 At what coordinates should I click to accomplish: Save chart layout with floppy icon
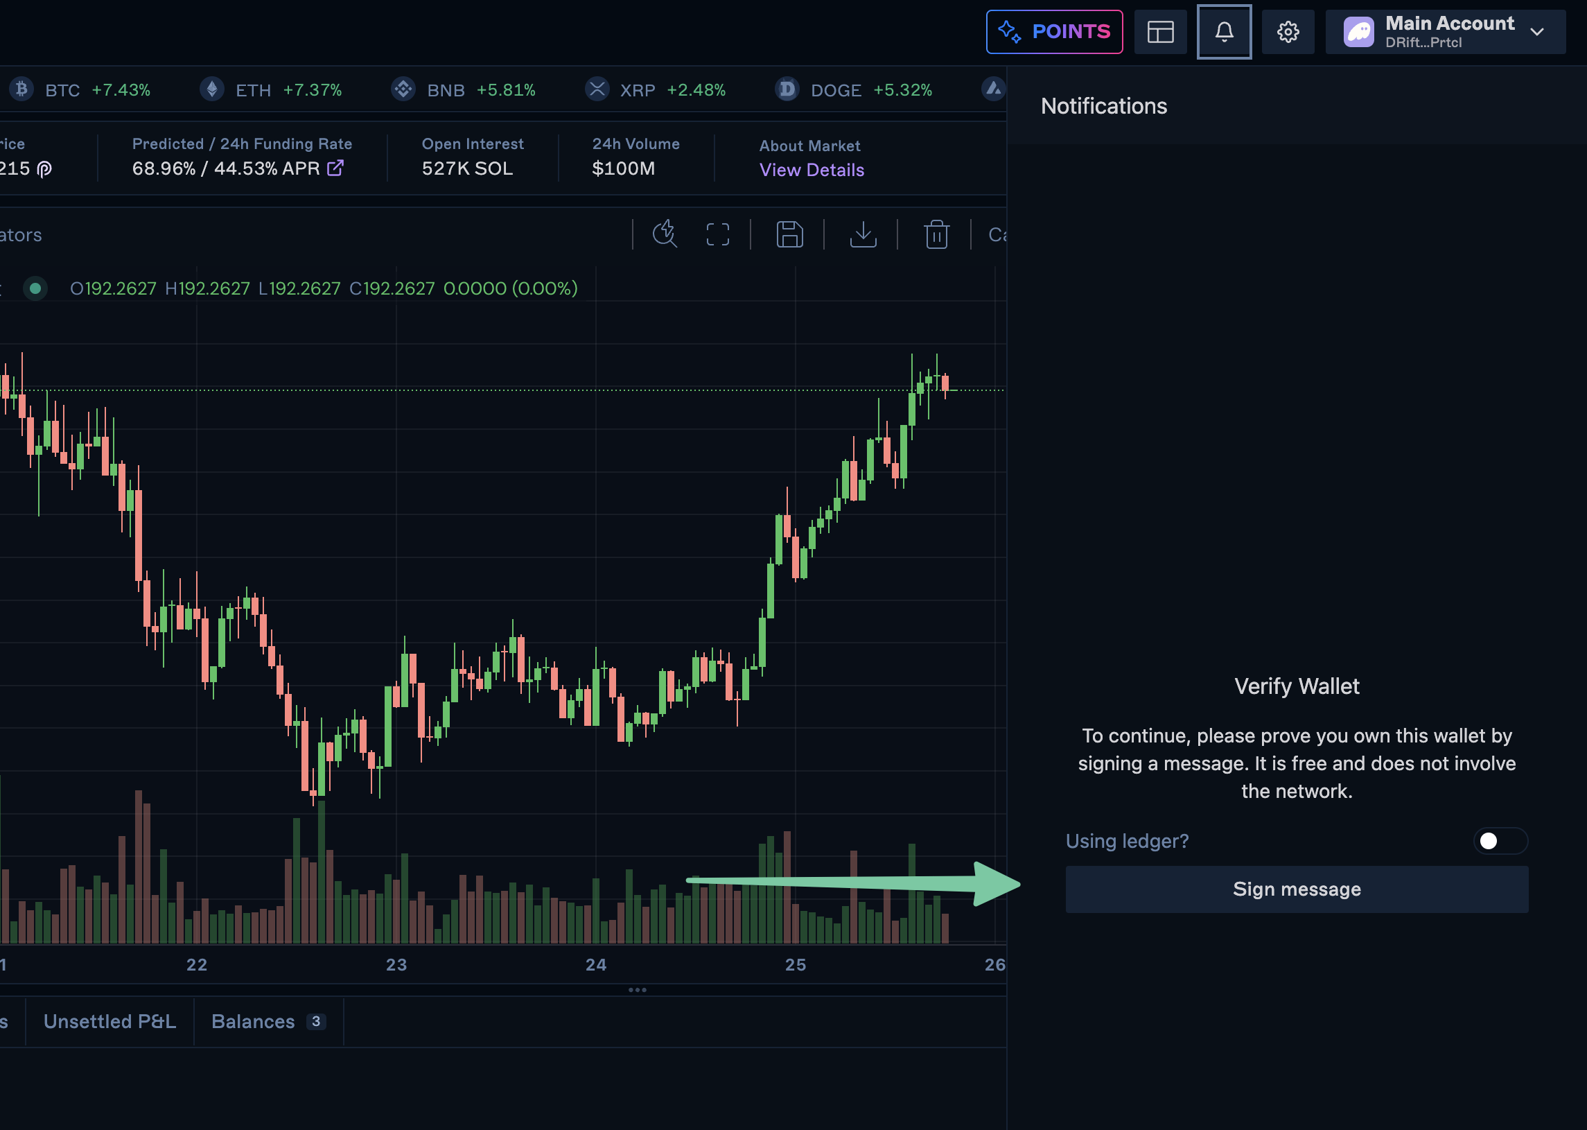[789, 234]
